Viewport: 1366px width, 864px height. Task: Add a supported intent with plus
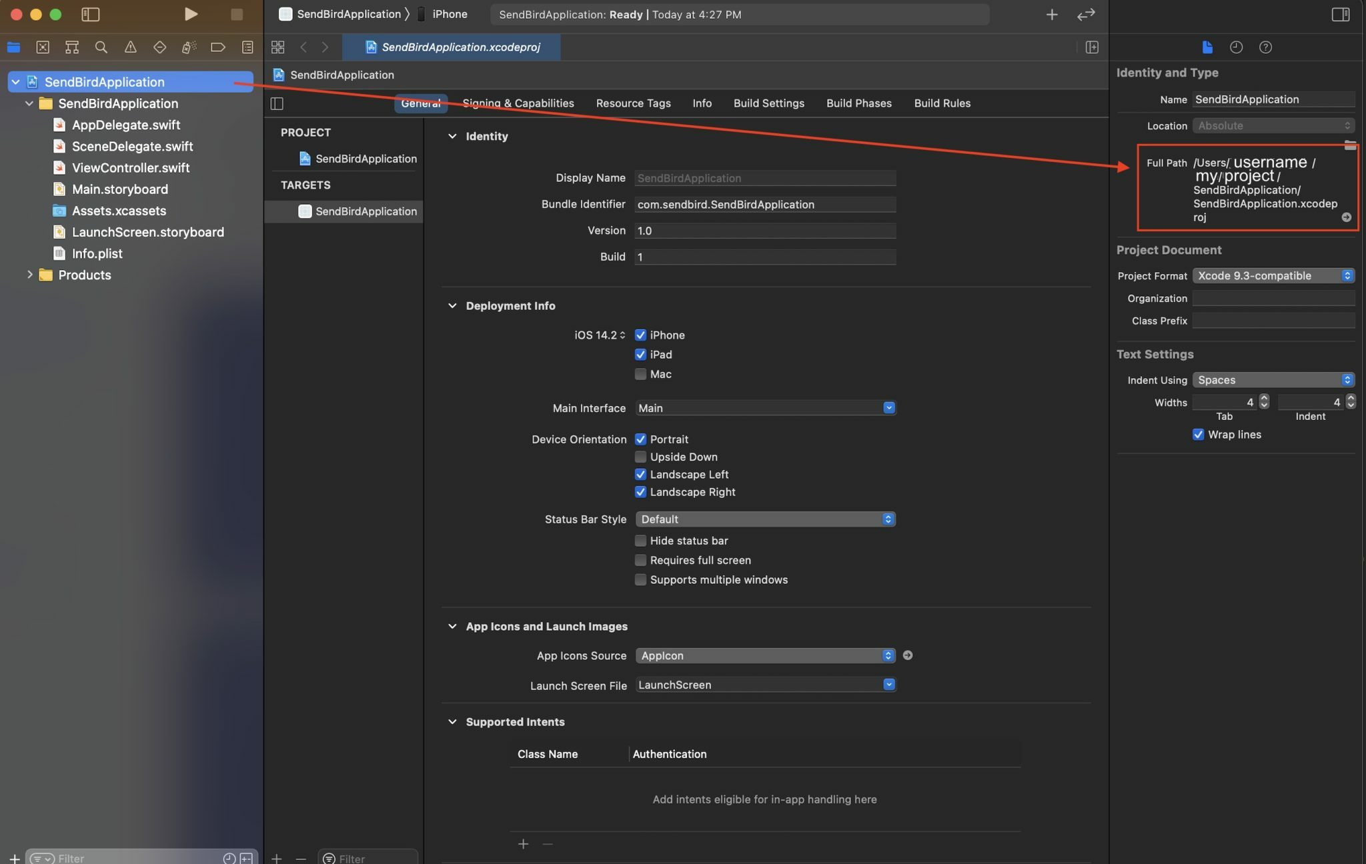tap(523, 844)
